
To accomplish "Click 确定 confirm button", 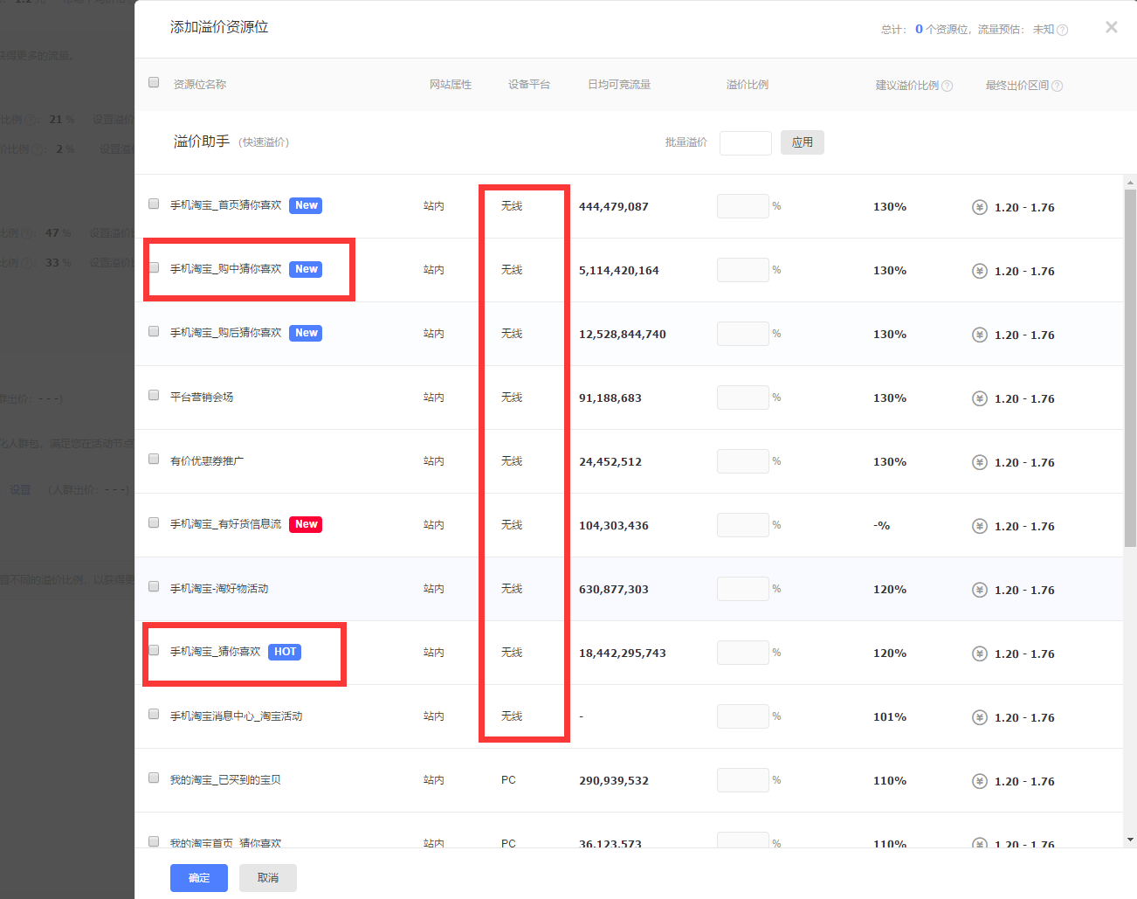I will (199, 878).
